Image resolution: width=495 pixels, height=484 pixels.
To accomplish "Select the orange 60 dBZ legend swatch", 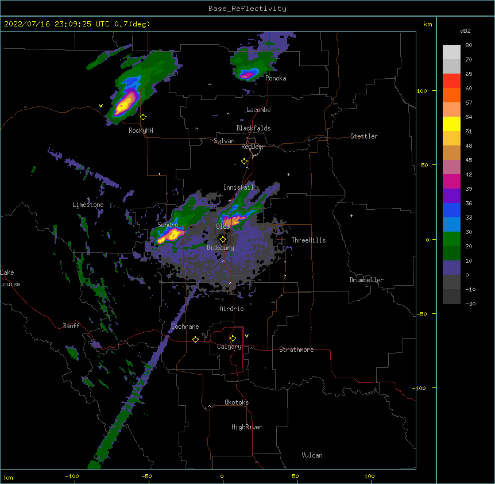I will [451, 95].
